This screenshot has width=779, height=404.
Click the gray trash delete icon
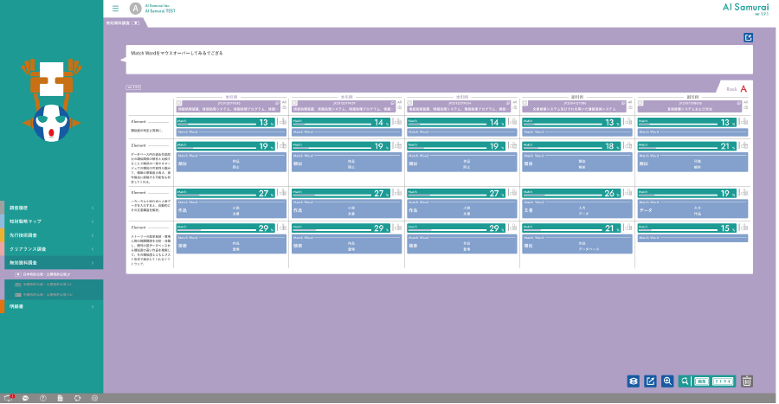(x=748, y=381)
